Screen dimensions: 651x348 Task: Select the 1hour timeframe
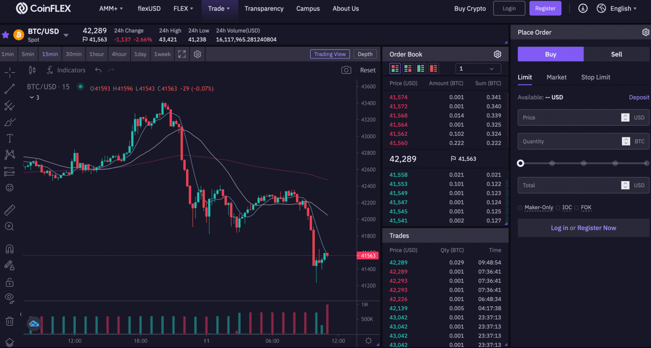pyautogui.click(x=97, y=54)
